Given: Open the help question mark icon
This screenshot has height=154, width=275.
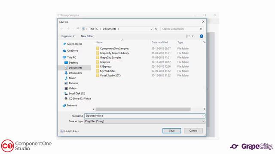Looking at the screenshot, I should click(202, 36).
